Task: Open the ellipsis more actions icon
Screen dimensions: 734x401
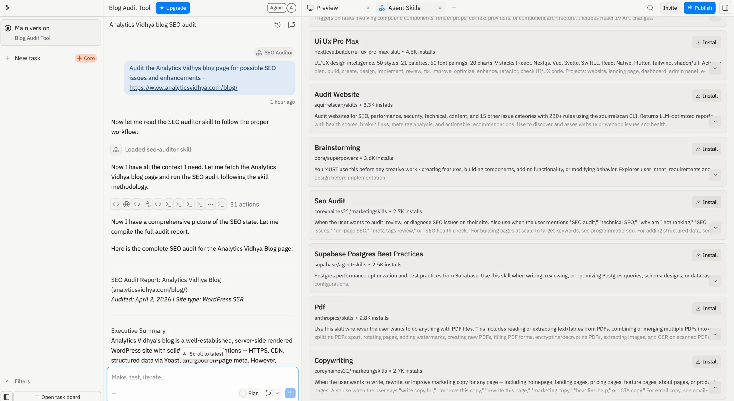Action: point(210,204)
